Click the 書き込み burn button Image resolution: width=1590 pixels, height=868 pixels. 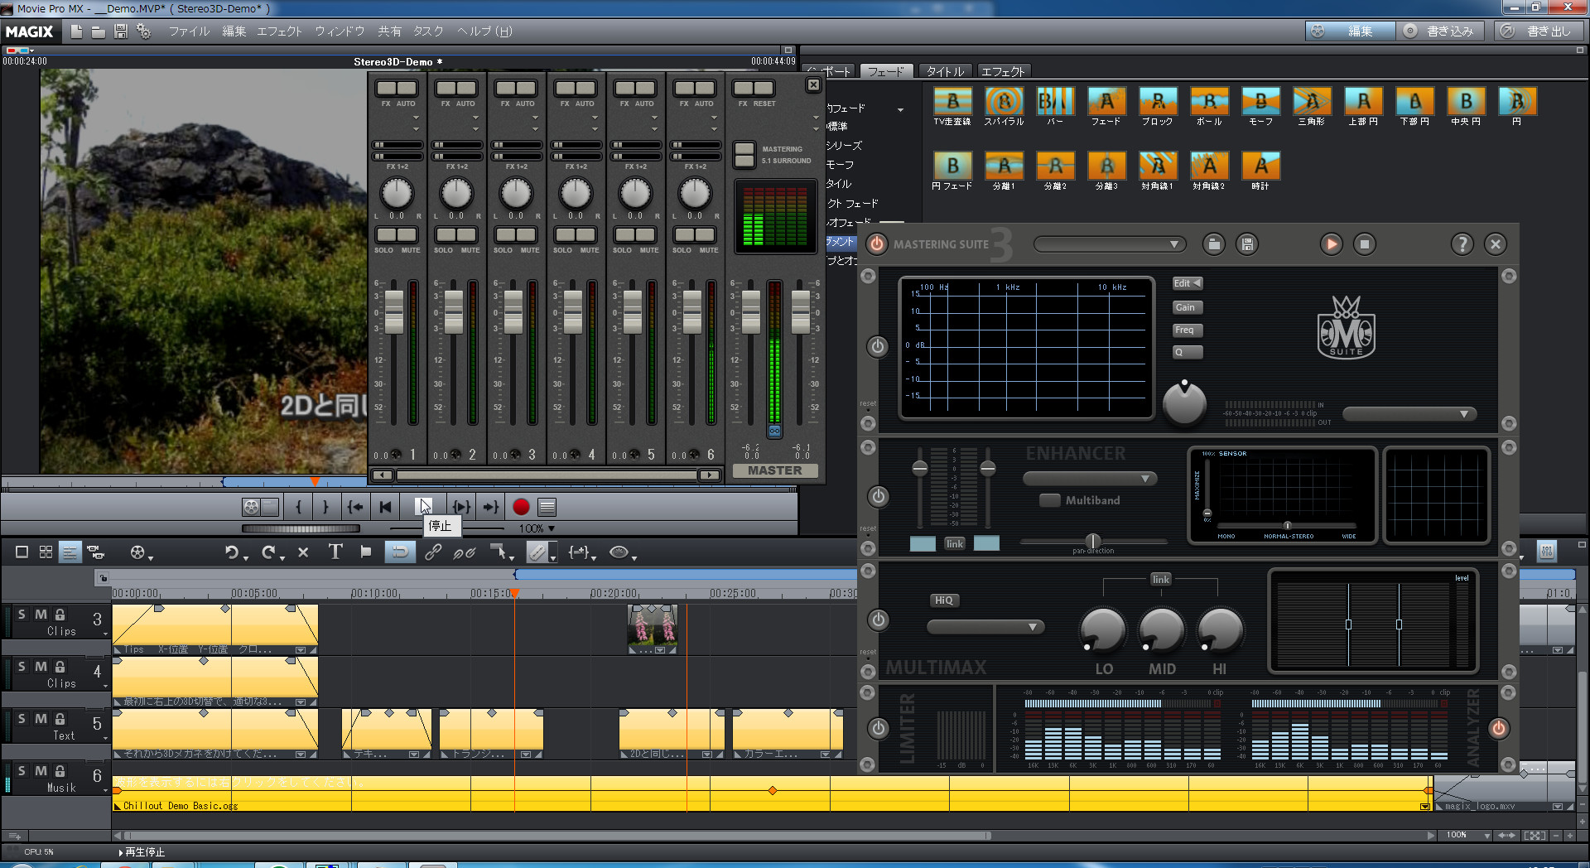click(x=1441, y=31)
